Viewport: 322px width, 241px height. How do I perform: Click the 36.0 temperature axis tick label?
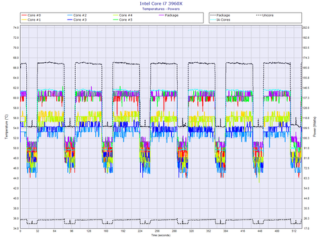pyautogui.click(x=16, y=218)
